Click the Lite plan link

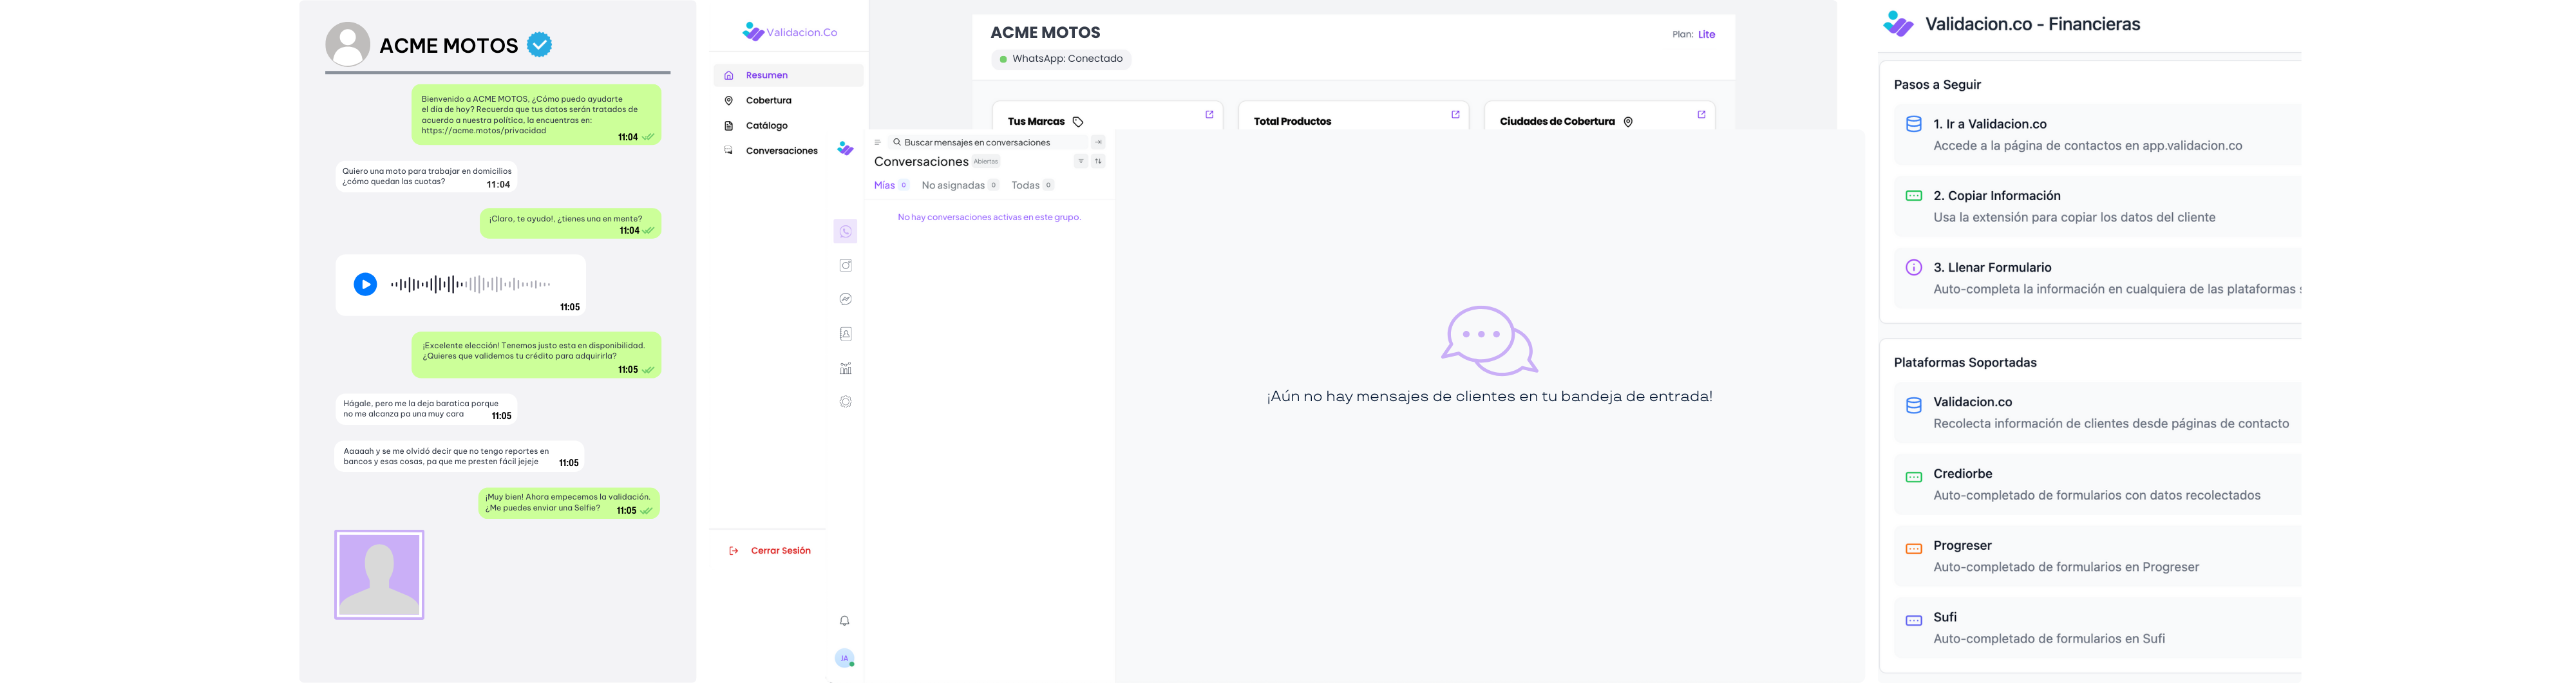click(x=1706, y=34)
